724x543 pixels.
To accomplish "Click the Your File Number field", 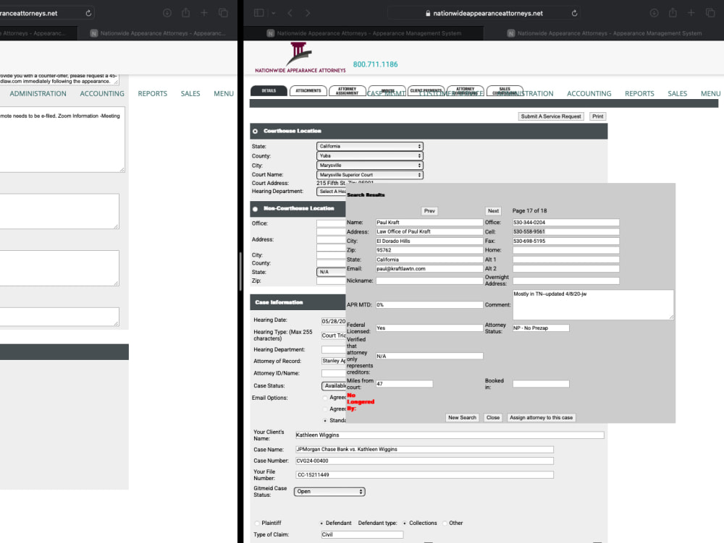I will click(424, 475).
